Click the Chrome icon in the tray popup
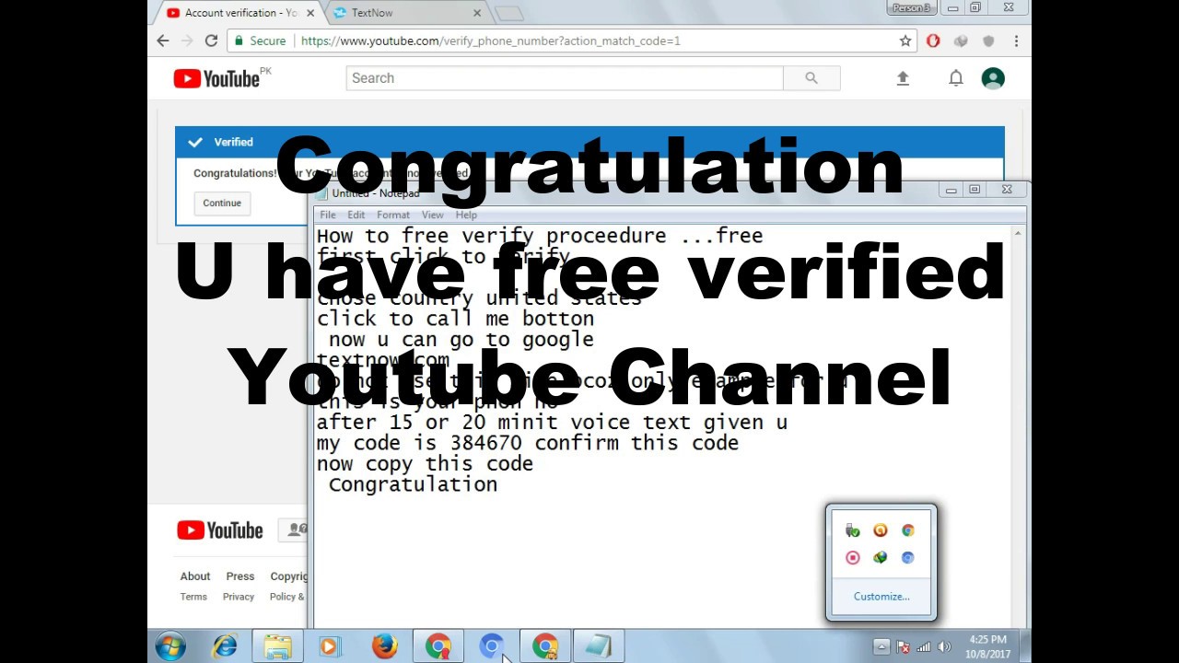Image resolution: width=1179 pixels, height=663 pixels. [x=908, y=530]
